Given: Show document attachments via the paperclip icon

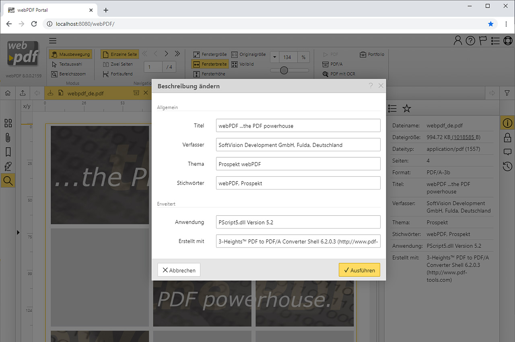Looking at the screenshot, I should tap(8, 137).
